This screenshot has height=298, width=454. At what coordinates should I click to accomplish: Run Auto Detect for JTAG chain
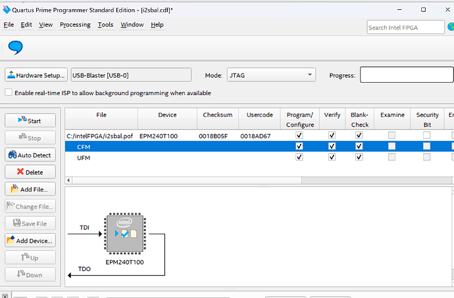[x=30, y=155]
